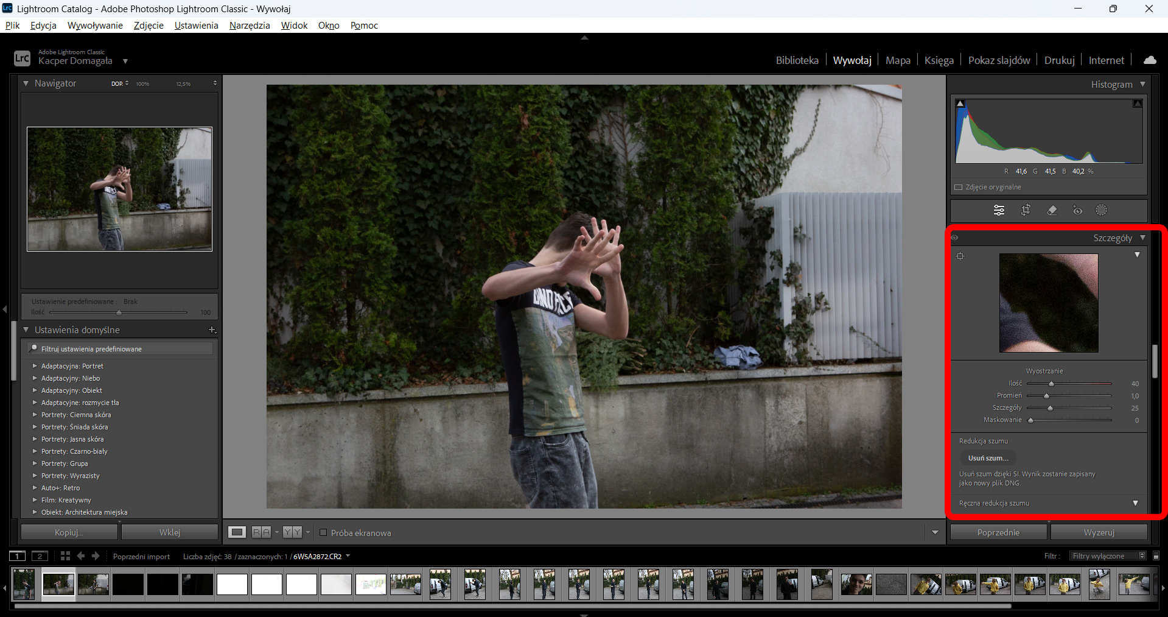
Task: Expand Ręczna redukcja szumu section
Action: [x=1135, y=503]
